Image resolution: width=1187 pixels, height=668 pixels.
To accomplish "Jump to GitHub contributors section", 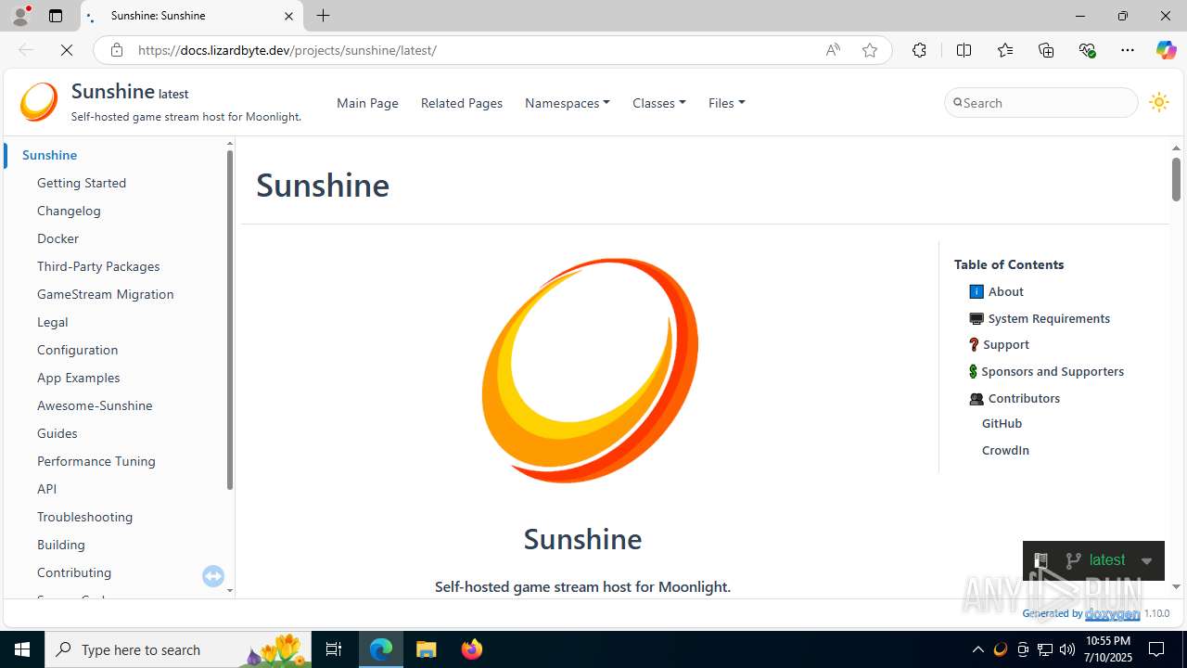I will tap(1002, 423).
